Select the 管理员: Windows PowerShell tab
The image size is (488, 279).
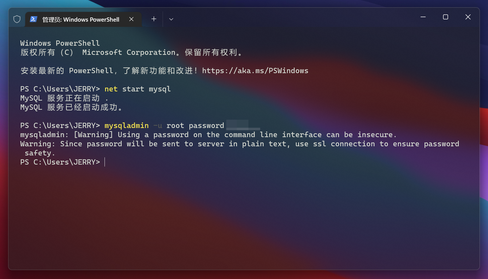pos(80,19)
